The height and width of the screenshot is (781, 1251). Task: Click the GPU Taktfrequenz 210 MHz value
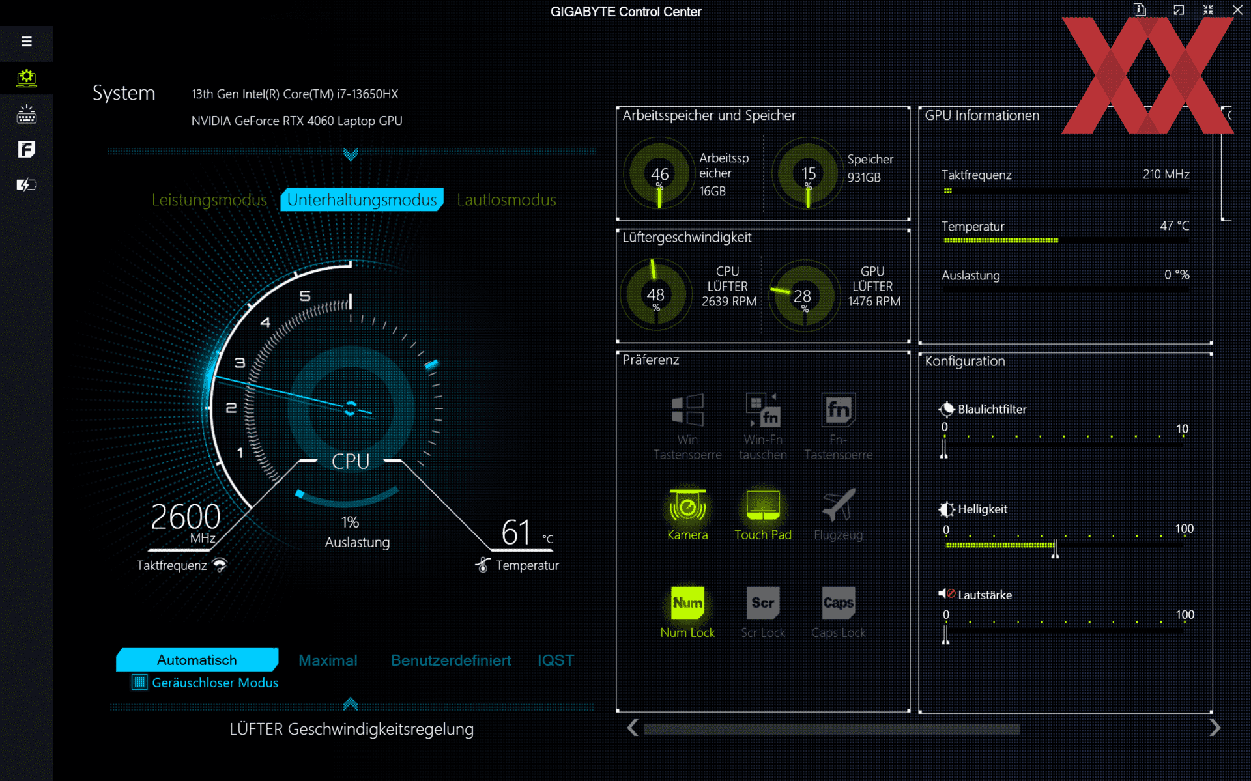(x=1166, y=175)
